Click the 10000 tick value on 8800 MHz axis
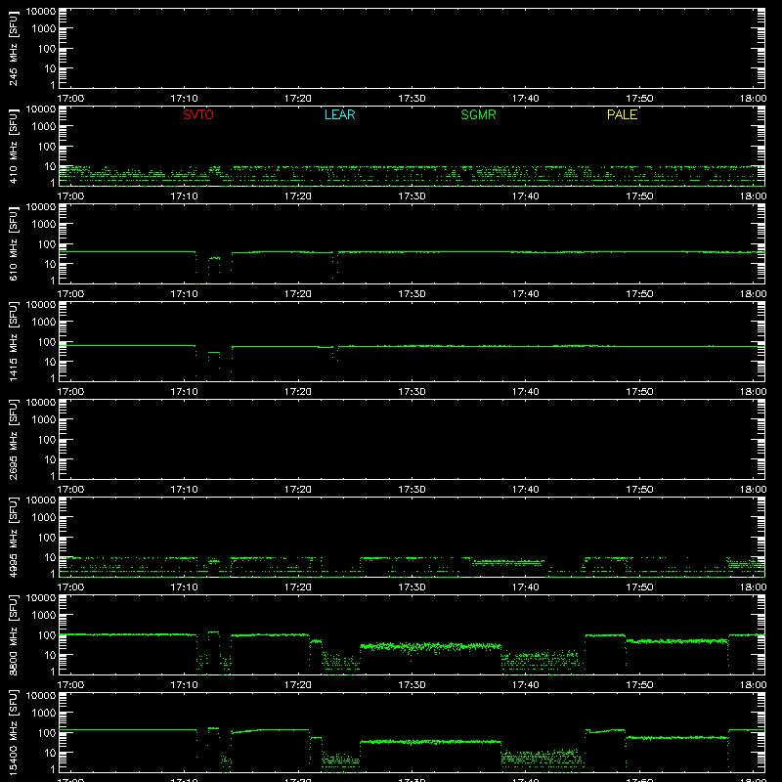Image resolution: width=782 pixels, height=782 pixels. 41,598
